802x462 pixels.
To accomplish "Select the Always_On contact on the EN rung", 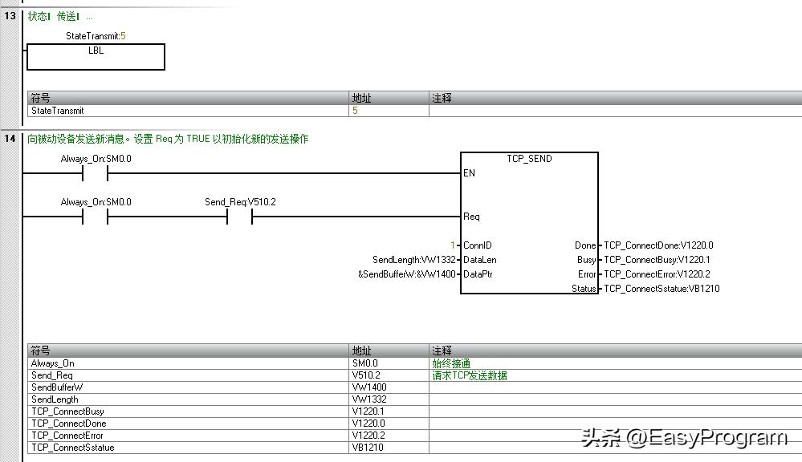I will tap(96, 173).
